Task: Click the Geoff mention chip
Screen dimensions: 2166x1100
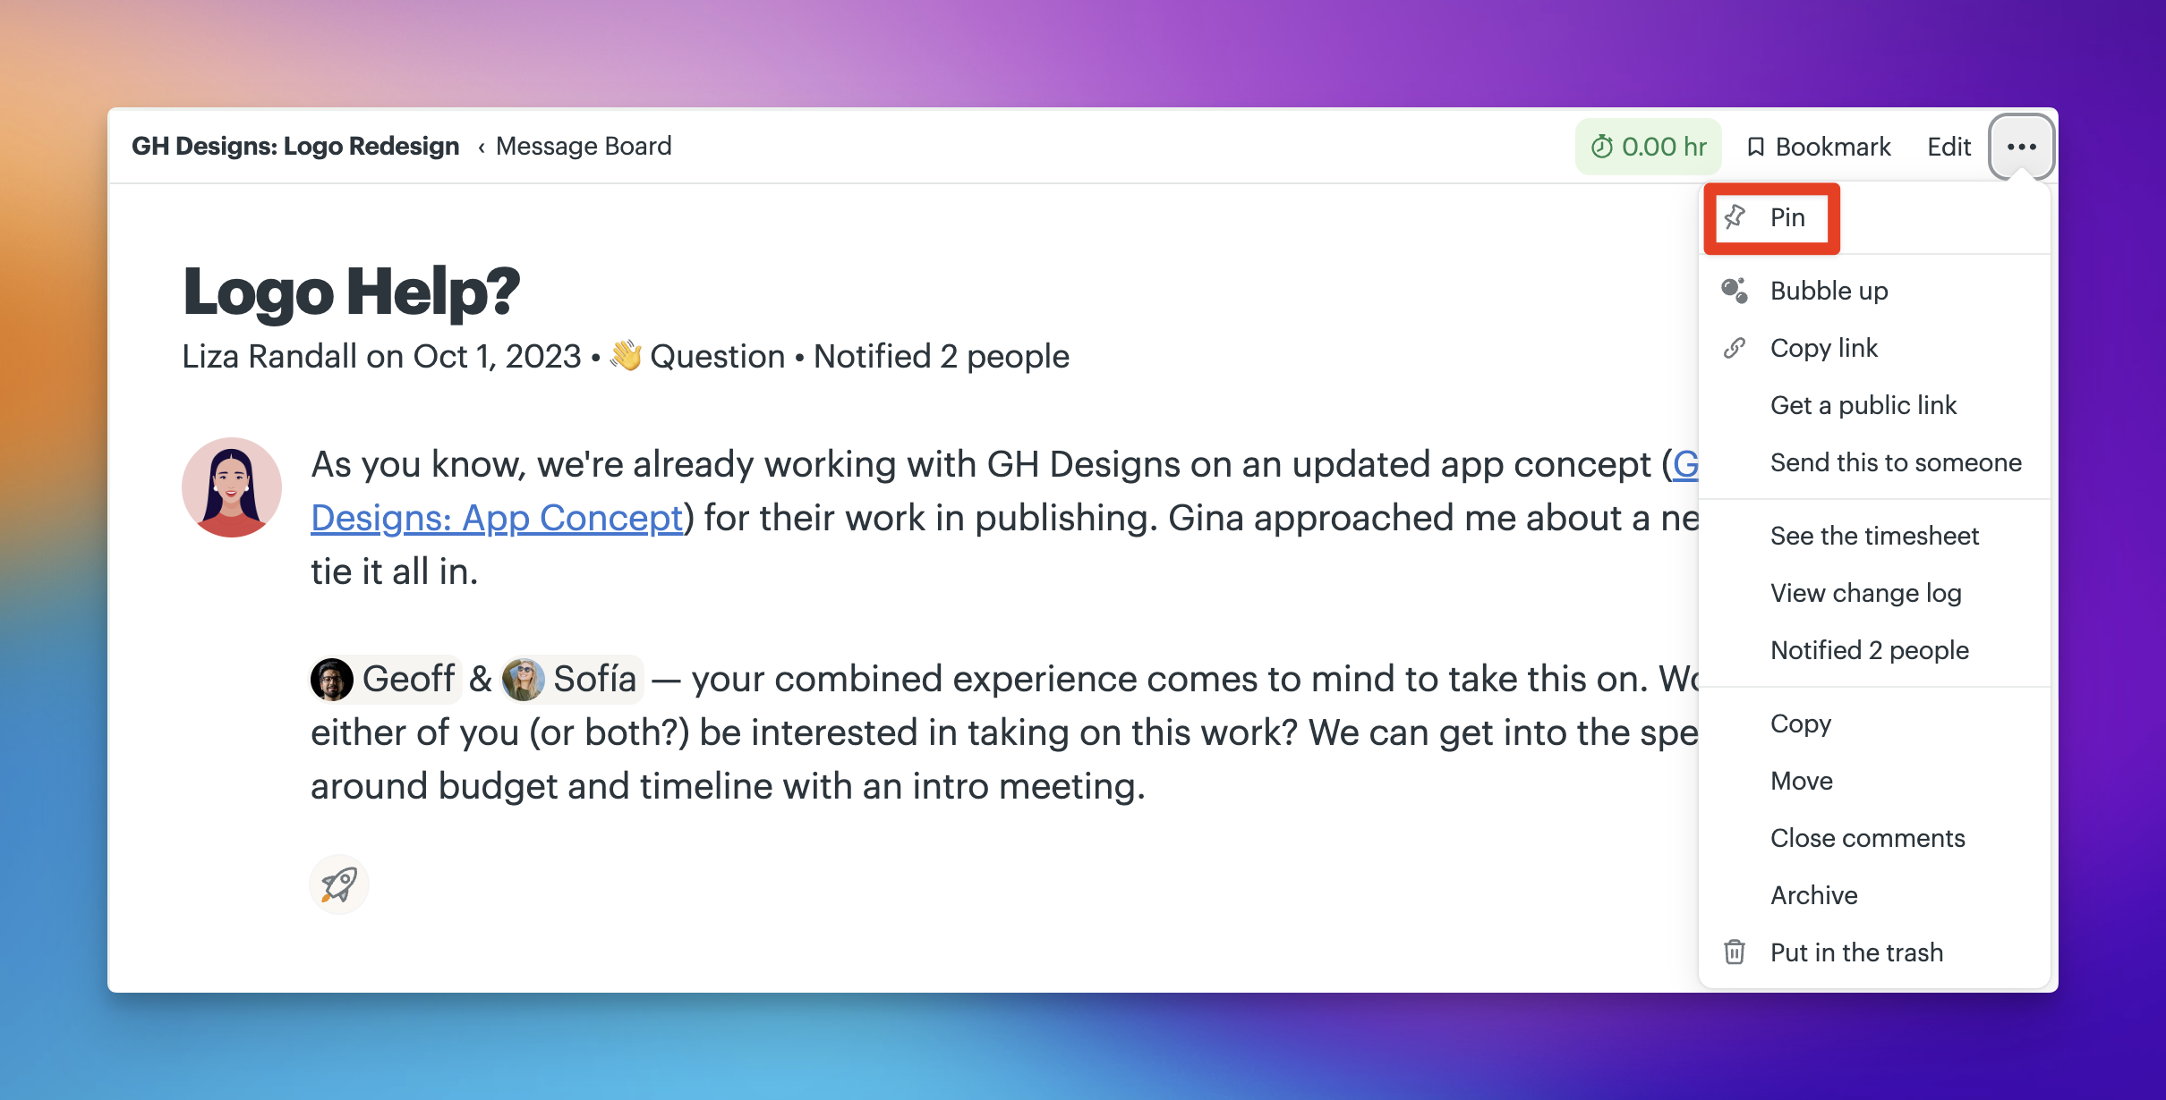Action: [385, 680]
